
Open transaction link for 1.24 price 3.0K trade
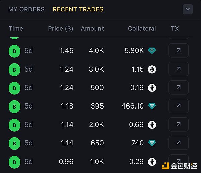tap(178, 69)
